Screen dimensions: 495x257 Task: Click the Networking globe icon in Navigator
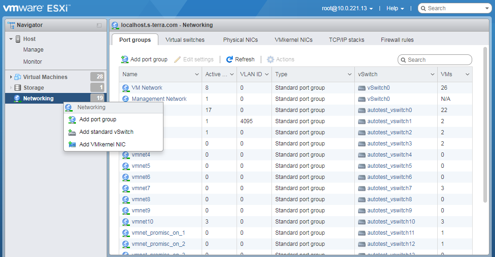[17, 98]
